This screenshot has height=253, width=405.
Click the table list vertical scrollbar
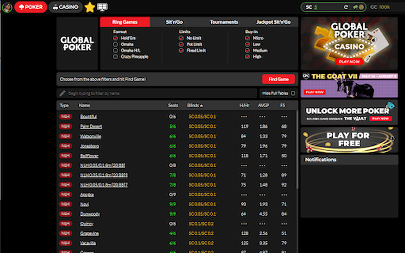click(x=297, y=150)
